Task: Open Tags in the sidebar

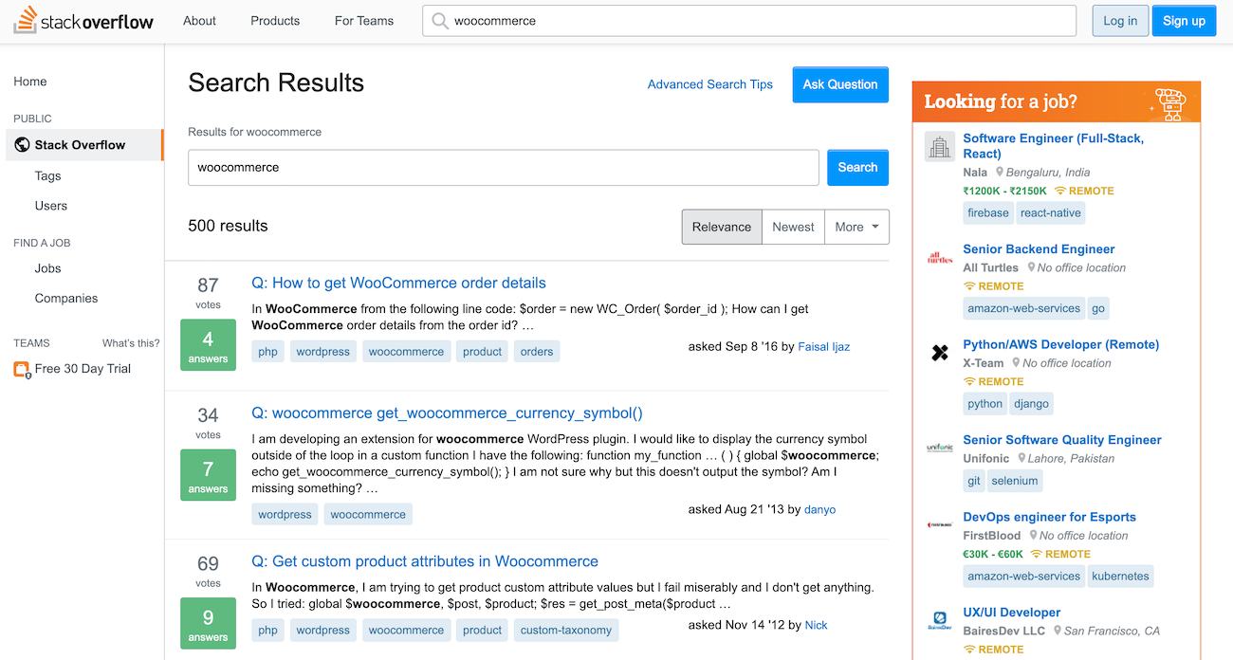Action: pos(47,175)
